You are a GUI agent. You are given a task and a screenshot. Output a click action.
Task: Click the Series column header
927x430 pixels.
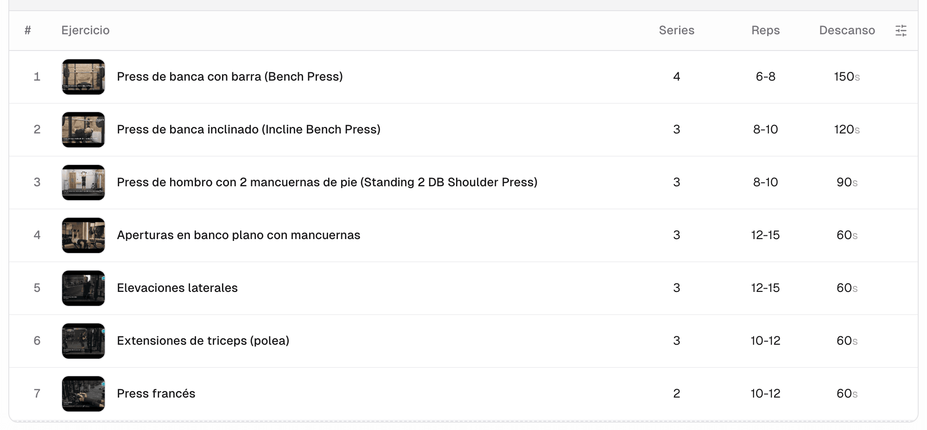tap(677, 30)
